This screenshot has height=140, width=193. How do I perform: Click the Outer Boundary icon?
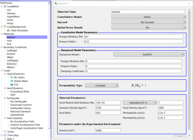point(8,30)
